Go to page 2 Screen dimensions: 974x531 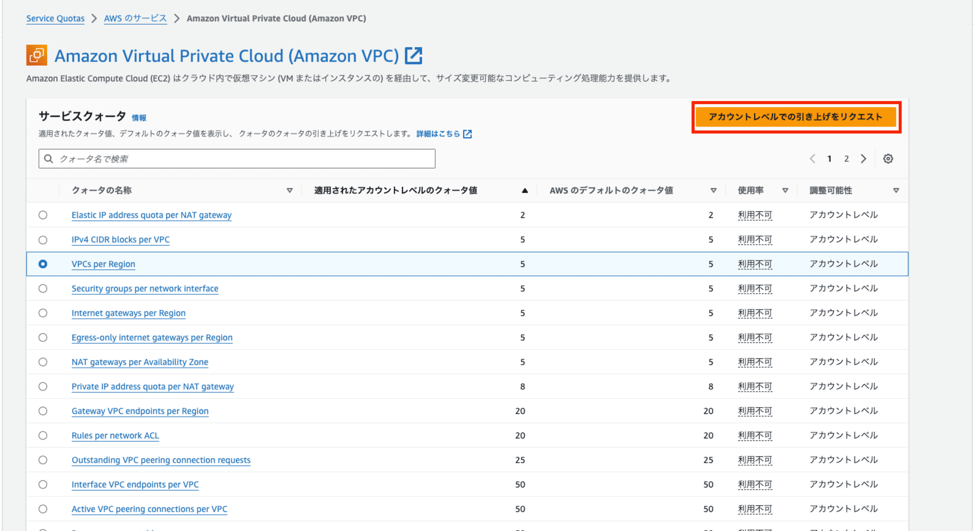(x=846, y=159)
